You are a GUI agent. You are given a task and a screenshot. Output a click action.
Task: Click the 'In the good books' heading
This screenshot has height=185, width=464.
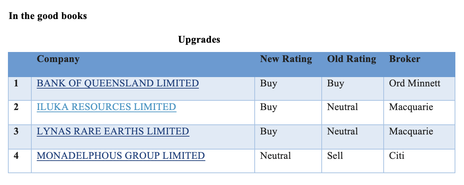(x=48, y=16)
